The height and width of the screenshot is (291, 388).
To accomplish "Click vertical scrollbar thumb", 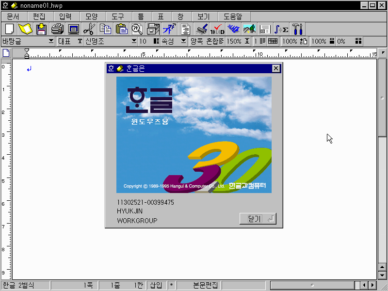I will pos(382,98).
